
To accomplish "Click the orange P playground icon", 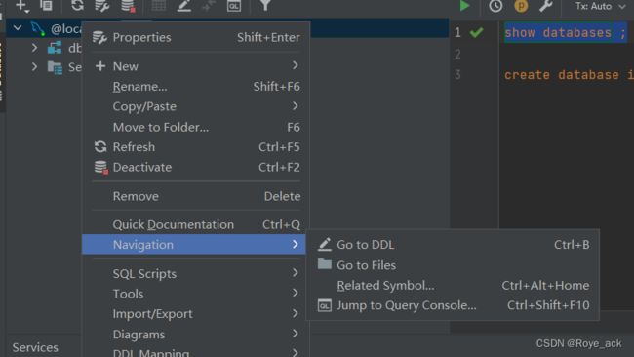I will tap(521, 6).
